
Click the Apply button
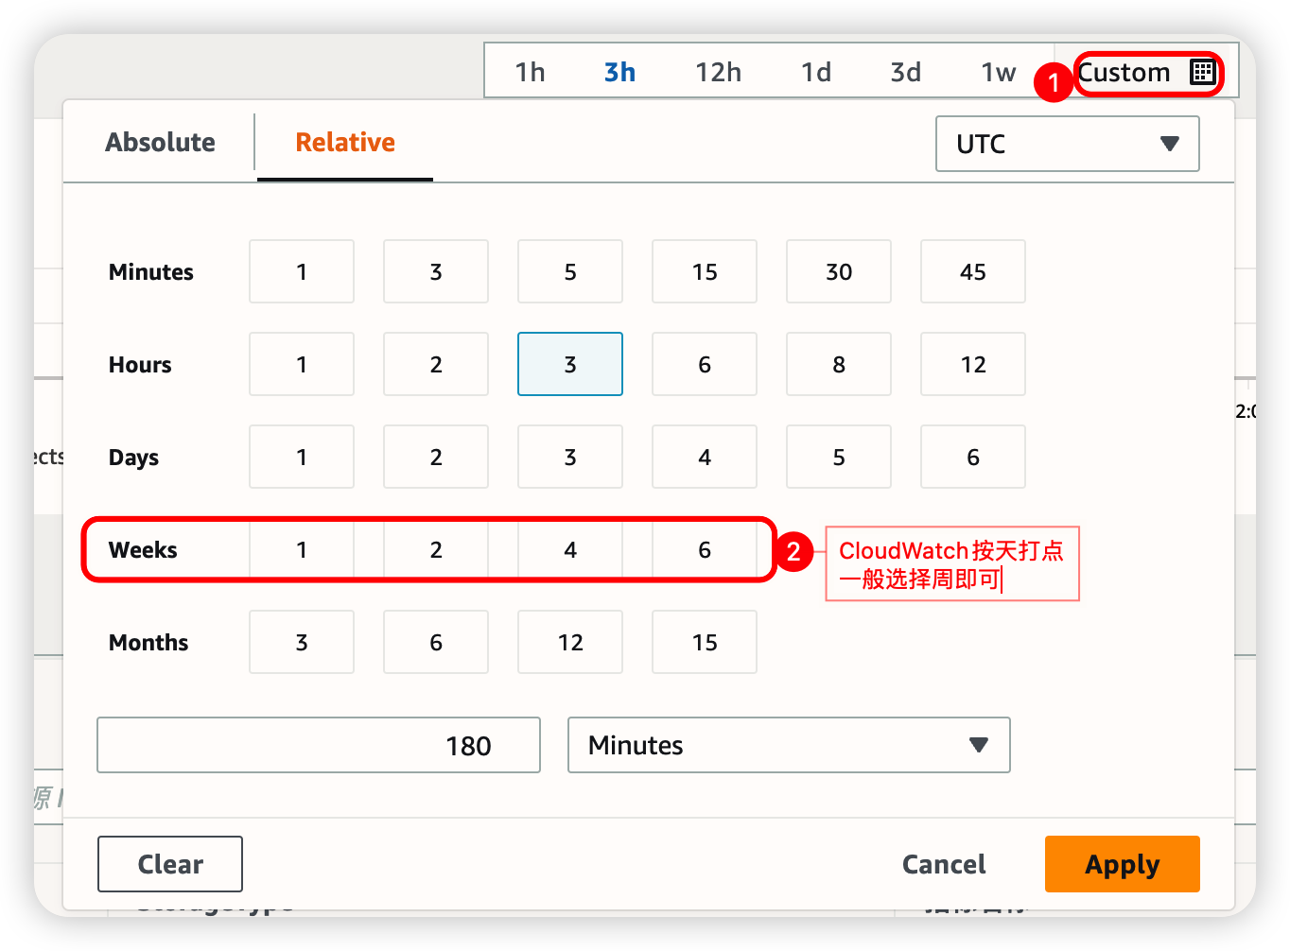point(1122,864)
